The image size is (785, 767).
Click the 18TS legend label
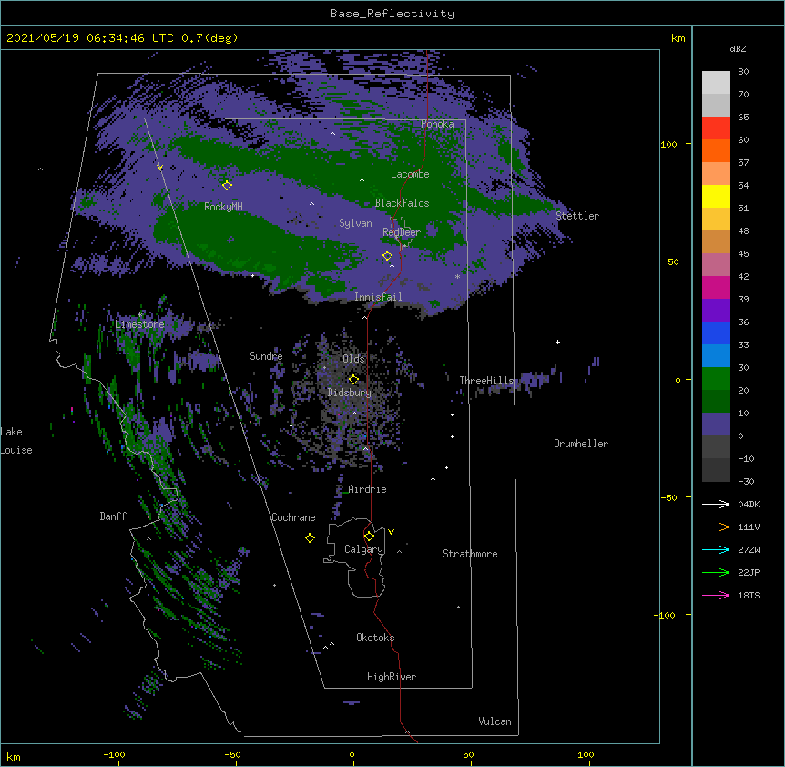coord(749,595)
